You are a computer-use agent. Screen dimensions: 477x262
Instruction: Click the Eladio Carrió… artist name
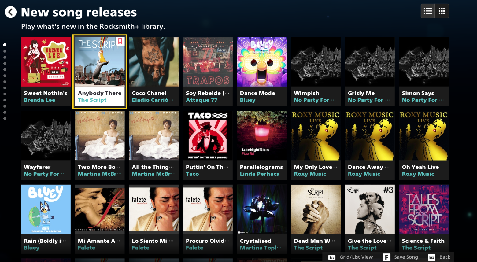152,100
